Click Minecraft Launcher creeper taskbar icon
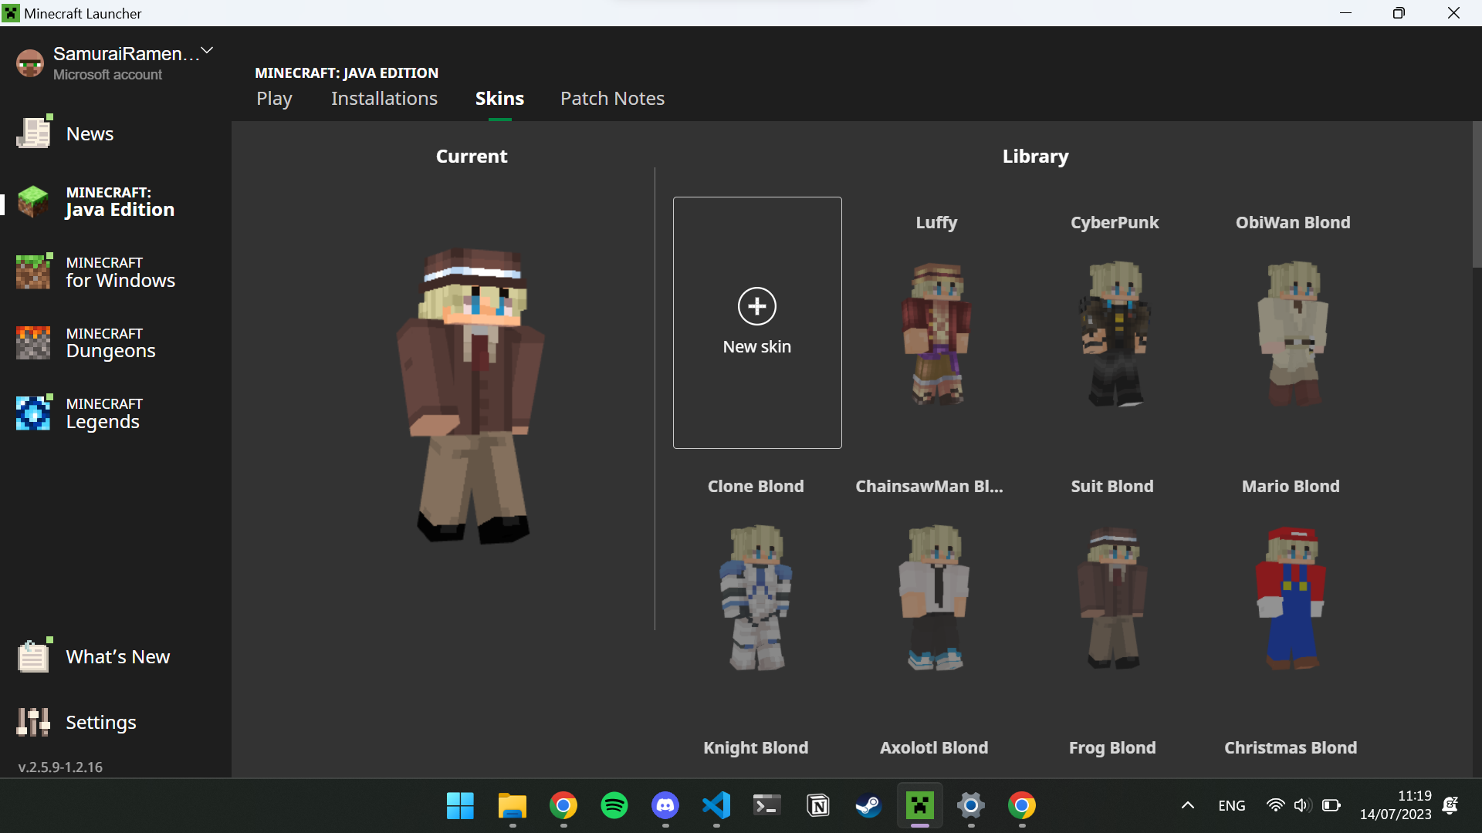Image resolution: width=1482 pixels, height=833 pixels. (x=920, y=806)
